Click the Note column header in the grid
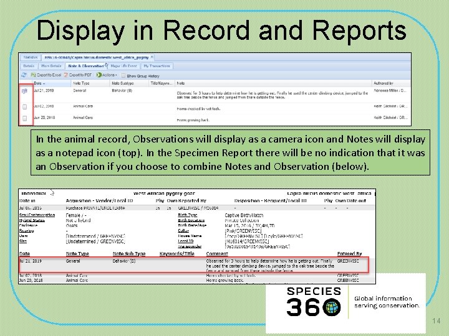This screenshot has height=336, width=449. pyautogui.click(x=273, y=83)
